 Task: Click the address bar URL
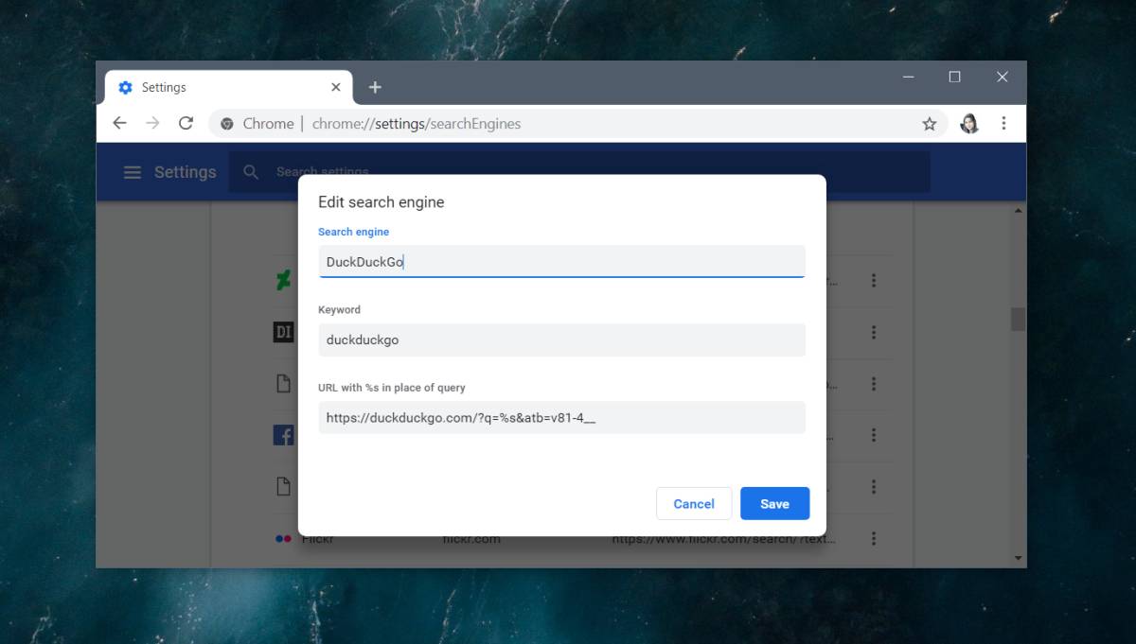(416, 124)
